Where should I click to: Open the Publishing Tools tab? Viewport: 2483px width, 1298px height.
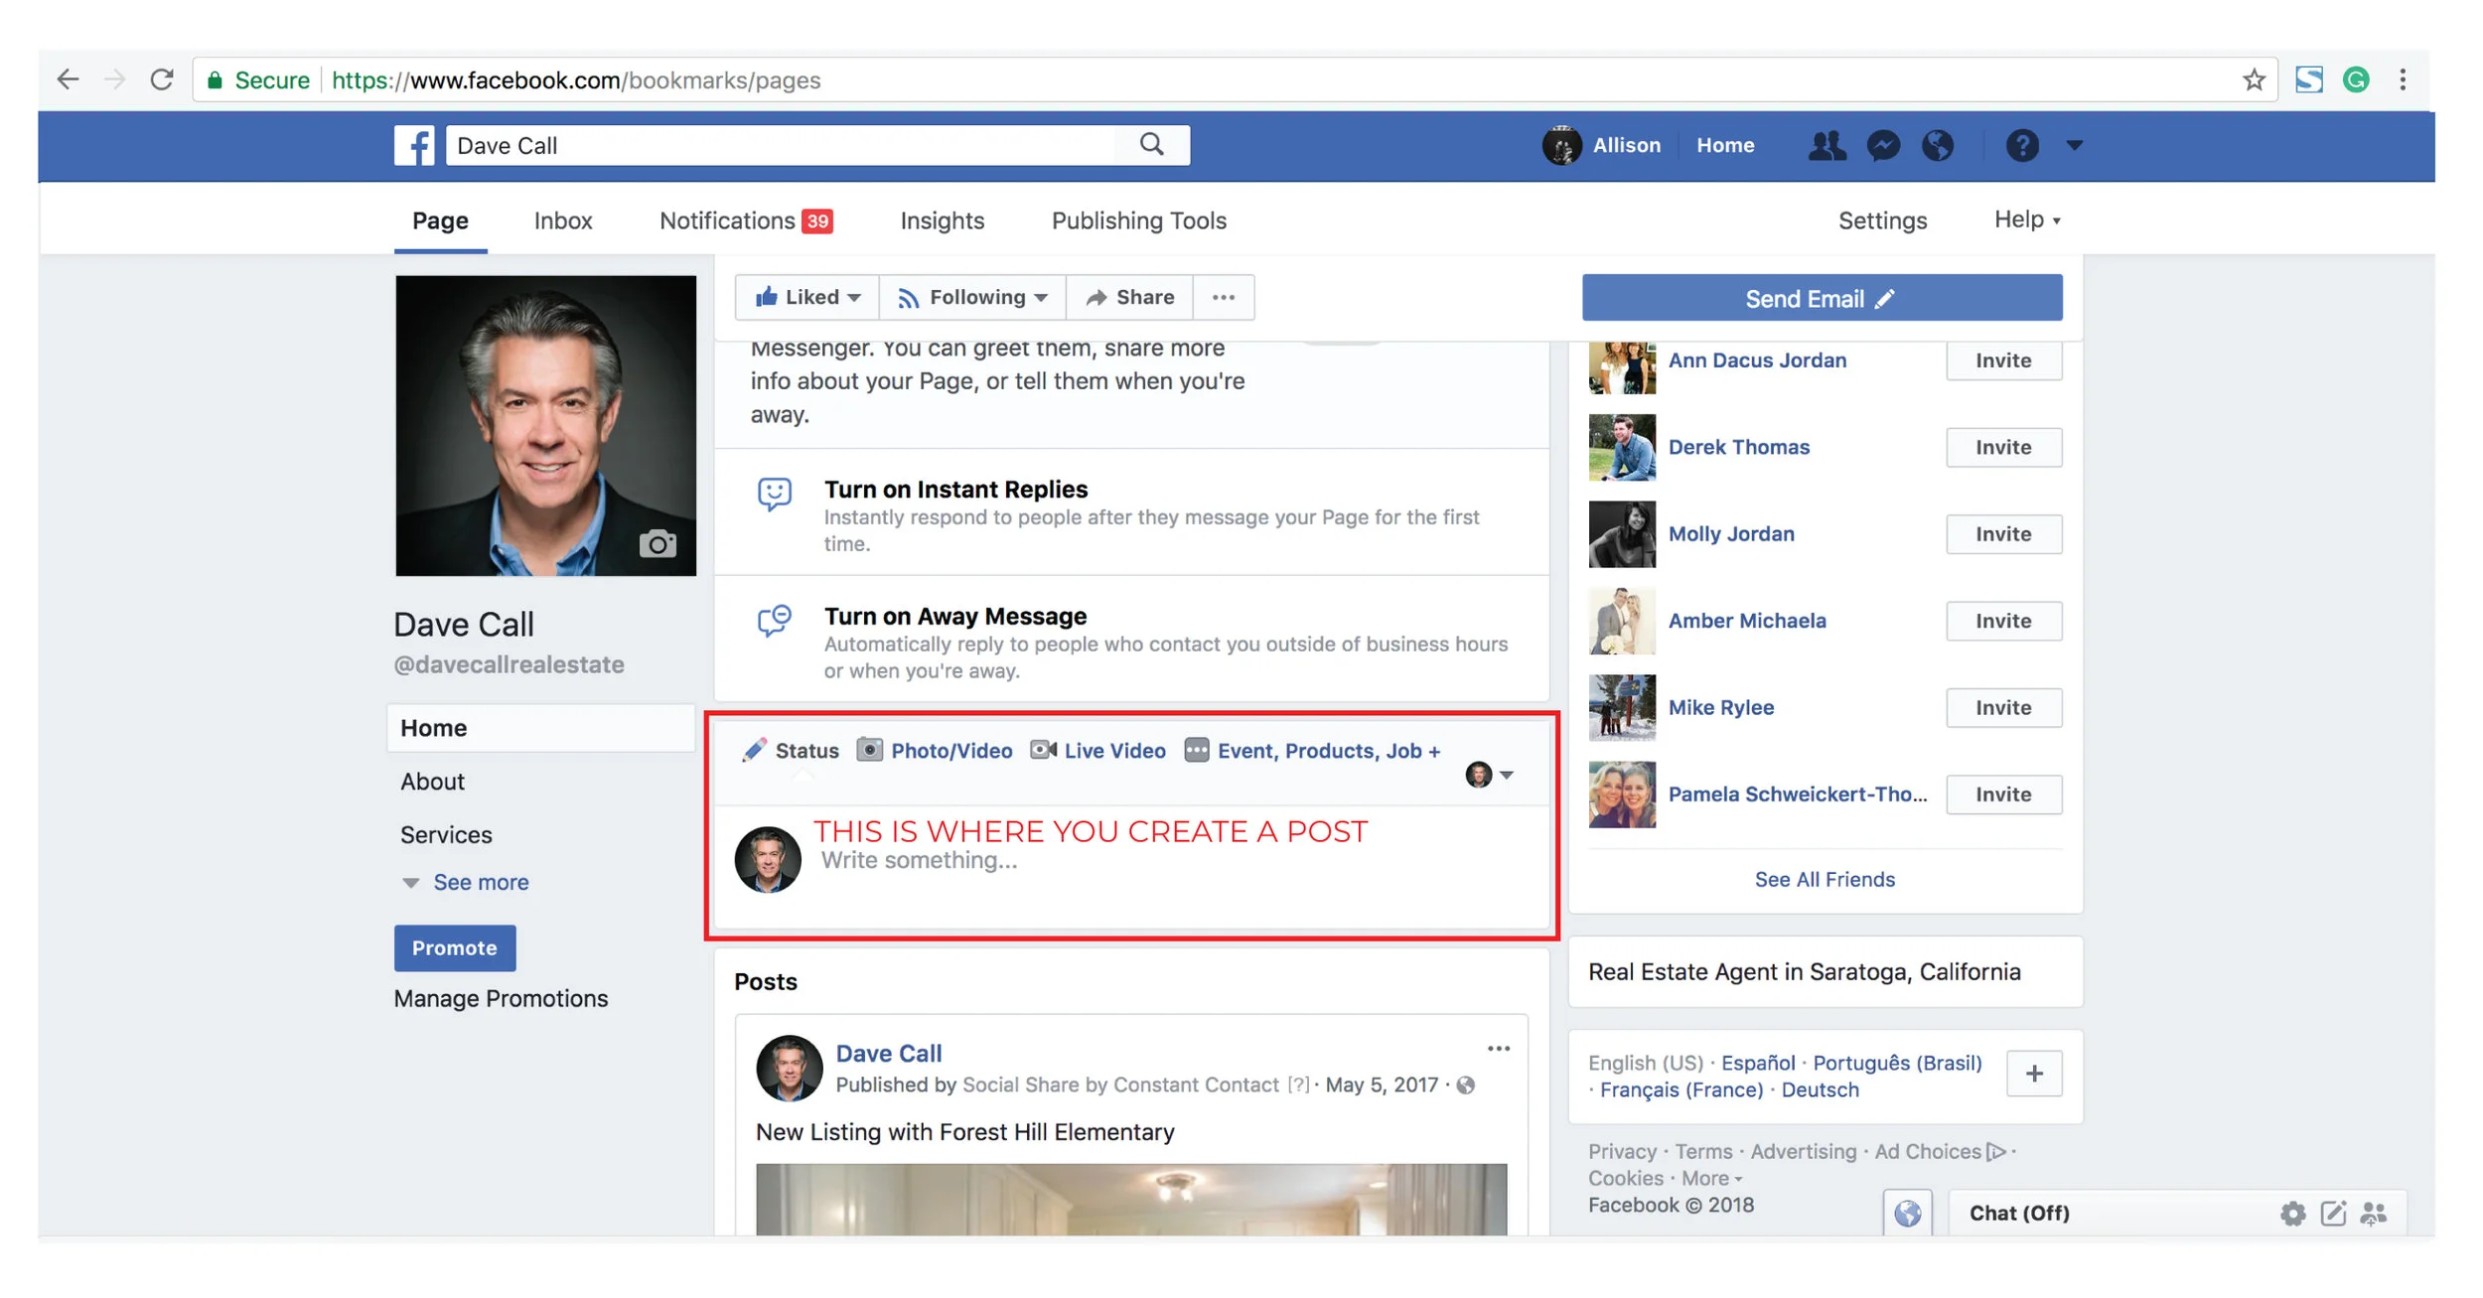[1139, 220]
